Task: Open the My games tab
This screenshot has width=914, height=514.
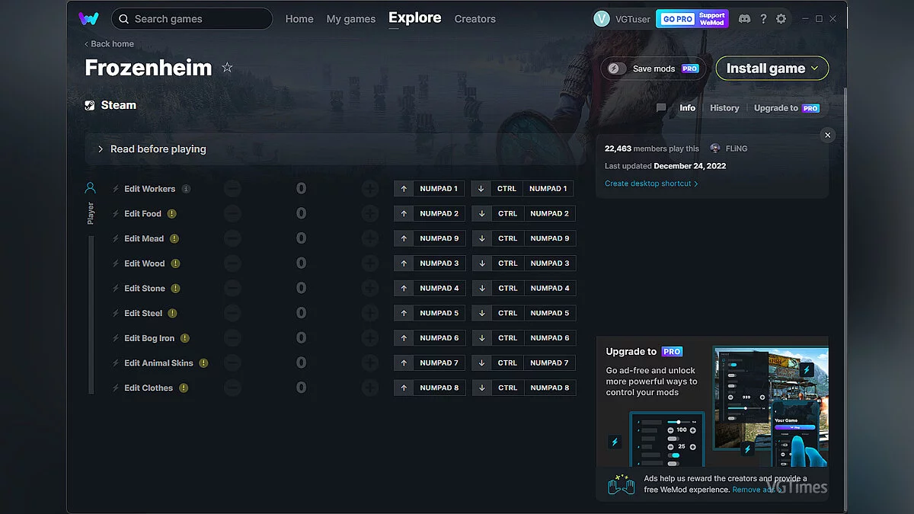Action: (350, 19)
